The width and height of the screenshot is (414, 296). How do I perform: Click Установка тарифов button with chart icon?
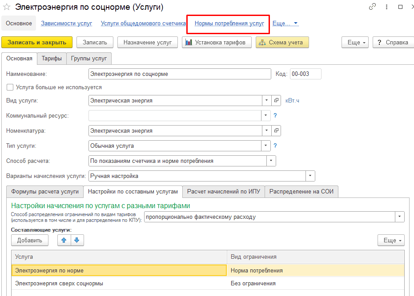pyautogui.click(x=216, y=43)
